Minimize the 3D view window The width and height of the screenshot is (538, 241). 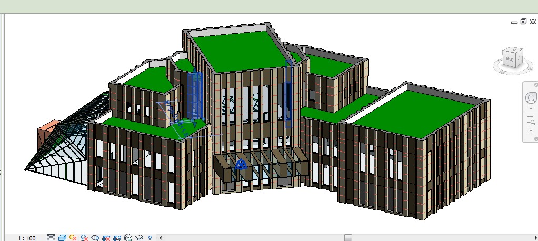(x=514, y=22)
